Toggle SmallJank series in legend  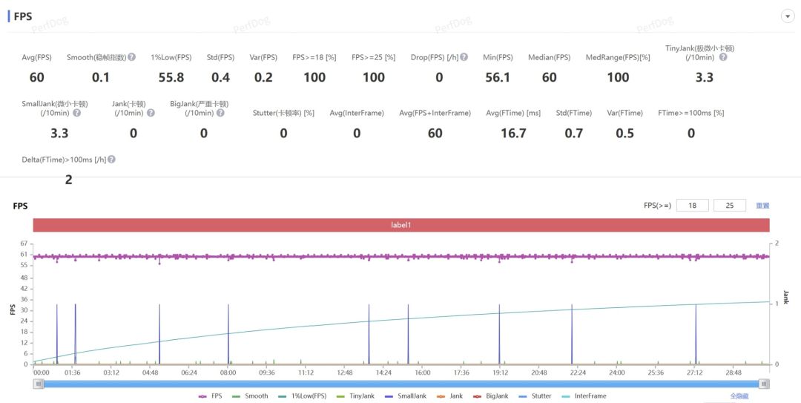click(x=407, y=396)
